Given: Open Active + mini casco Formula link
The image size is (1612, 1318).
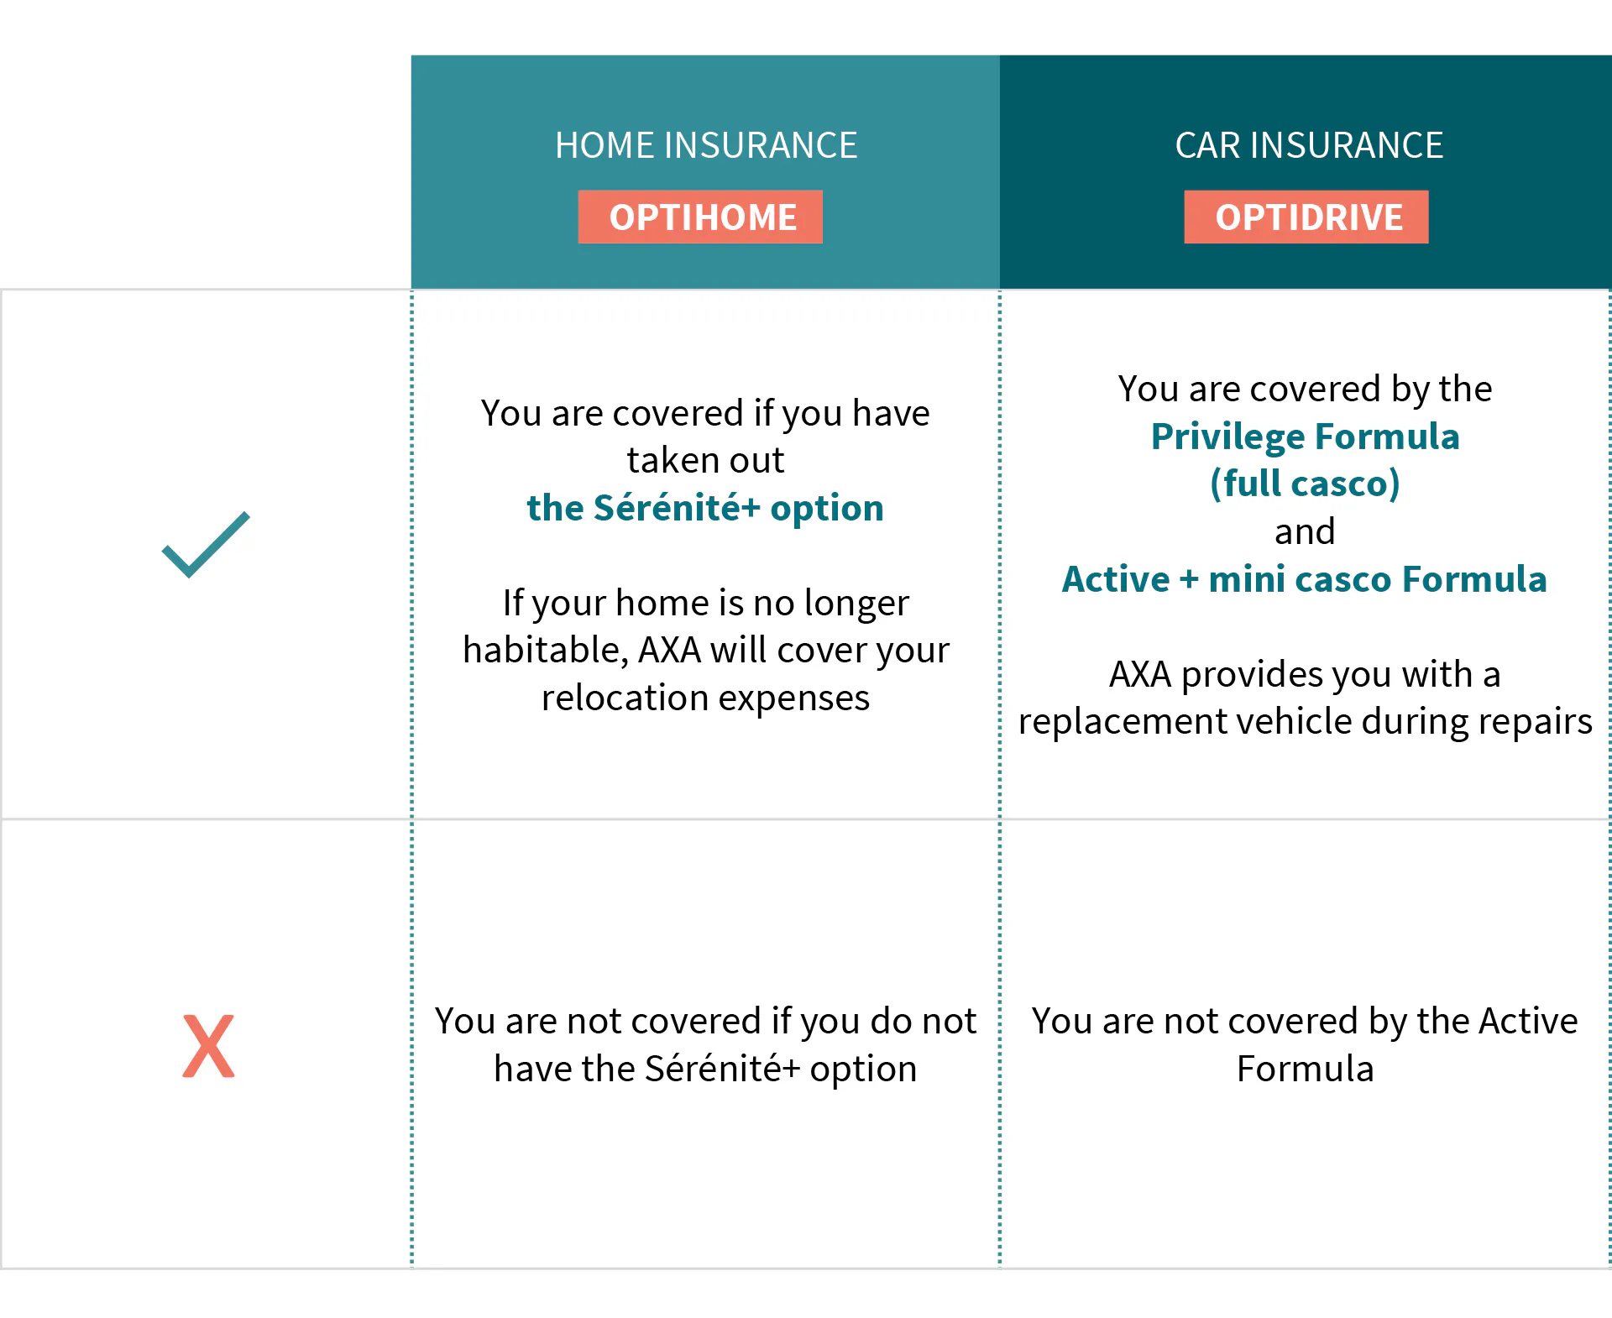Looking at the screenshot, I should point(1304,579).
